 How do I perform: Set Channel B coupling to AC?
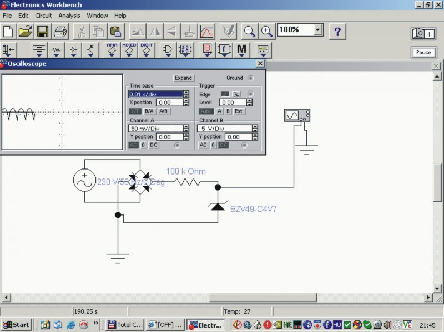(x=203, y=145)
